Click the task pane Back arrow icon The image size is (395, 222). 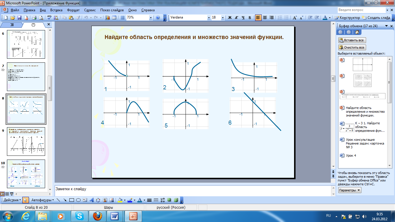tap(340, 32)
